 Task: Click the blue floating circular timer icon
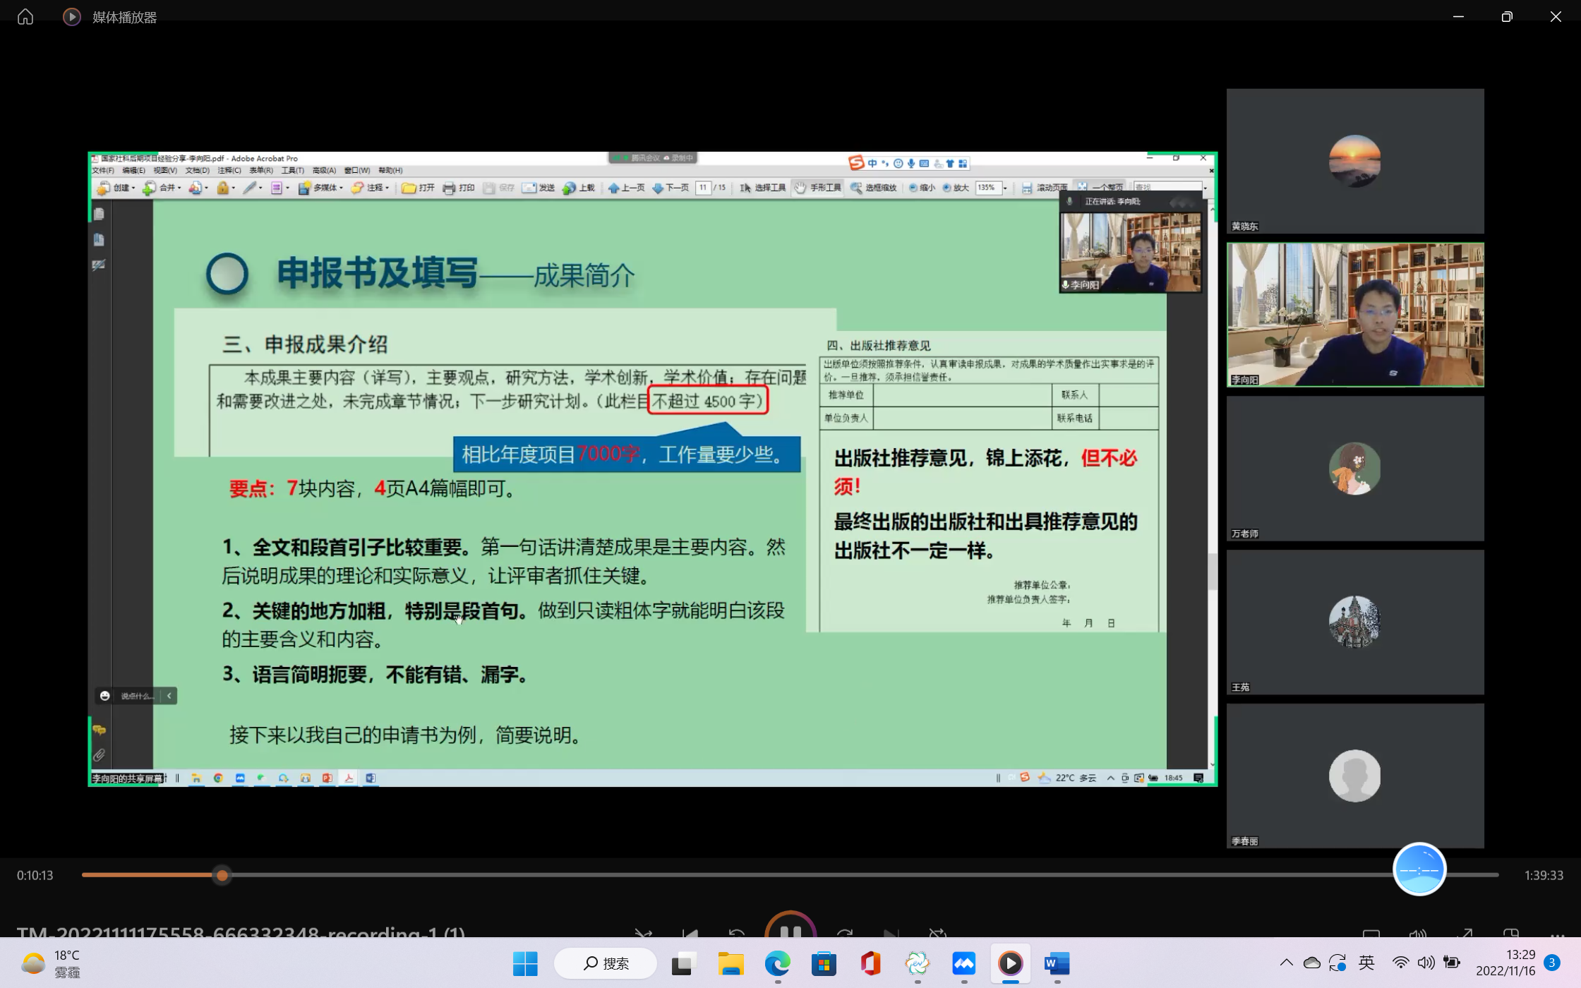point(1419,869)
